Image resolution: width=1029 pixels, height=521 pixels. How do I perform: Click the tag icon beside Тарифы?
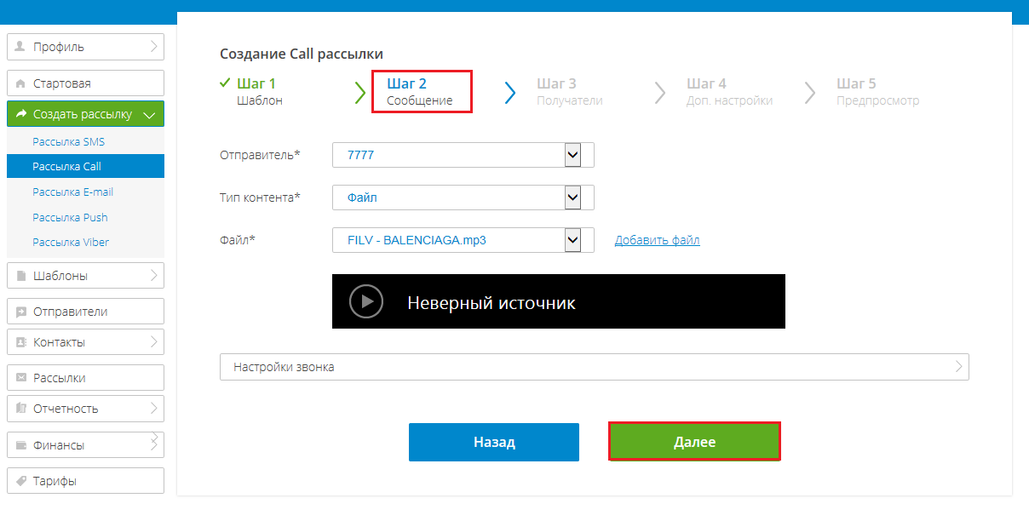[20, 481]
